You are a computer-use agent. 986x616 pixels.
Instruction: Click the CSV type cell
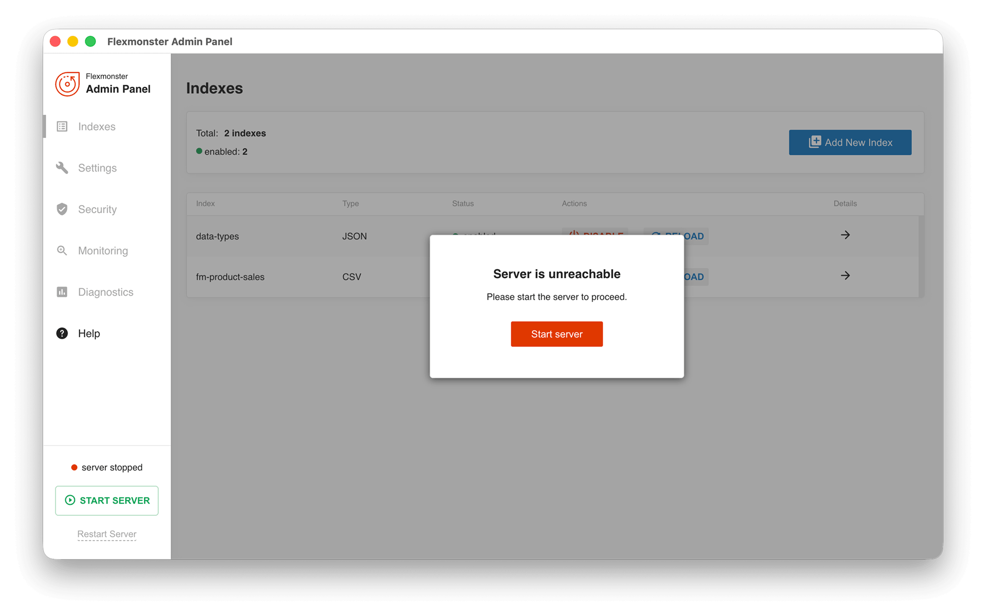[x=351, y=277]
